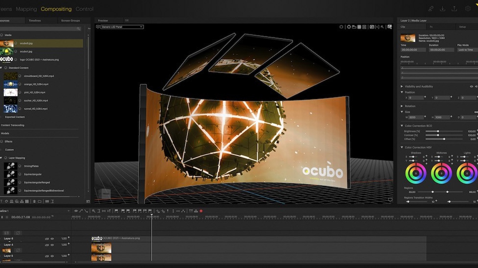Open the Fx tab in layer inspector

pyautogui.click(x=431, y=27)
